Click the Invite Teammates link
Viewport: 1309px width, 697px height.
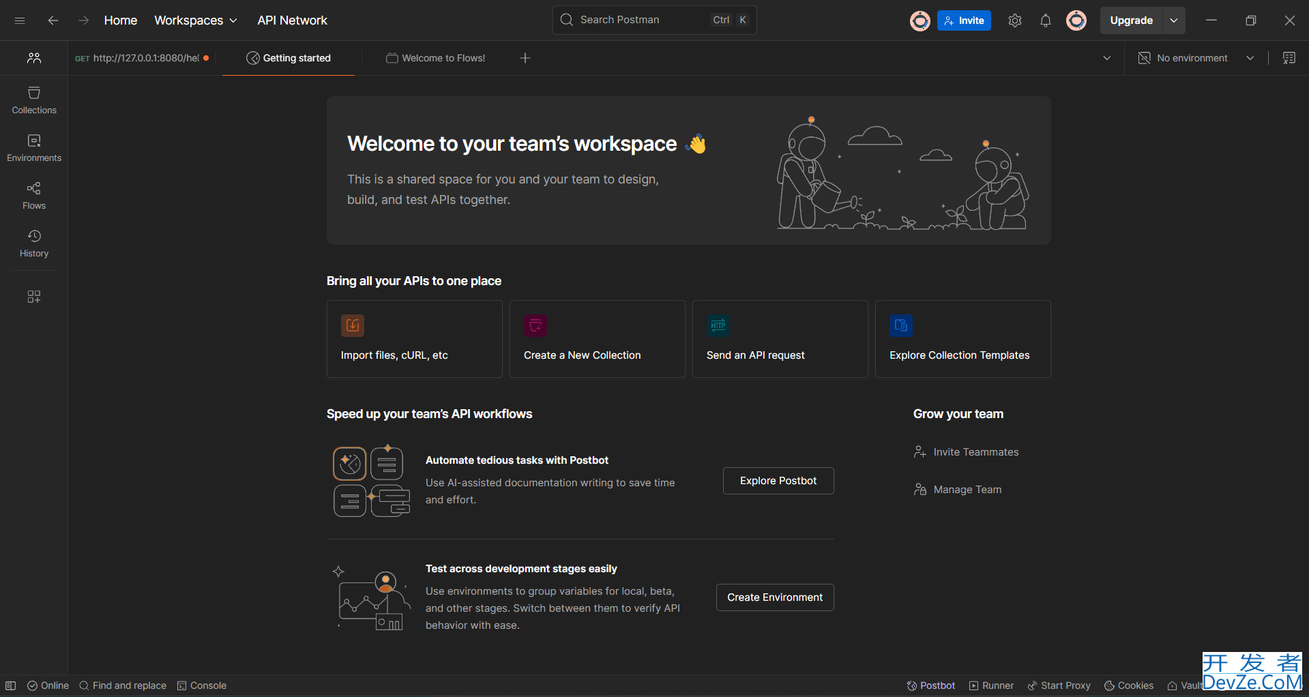click(x=967, y=452)
